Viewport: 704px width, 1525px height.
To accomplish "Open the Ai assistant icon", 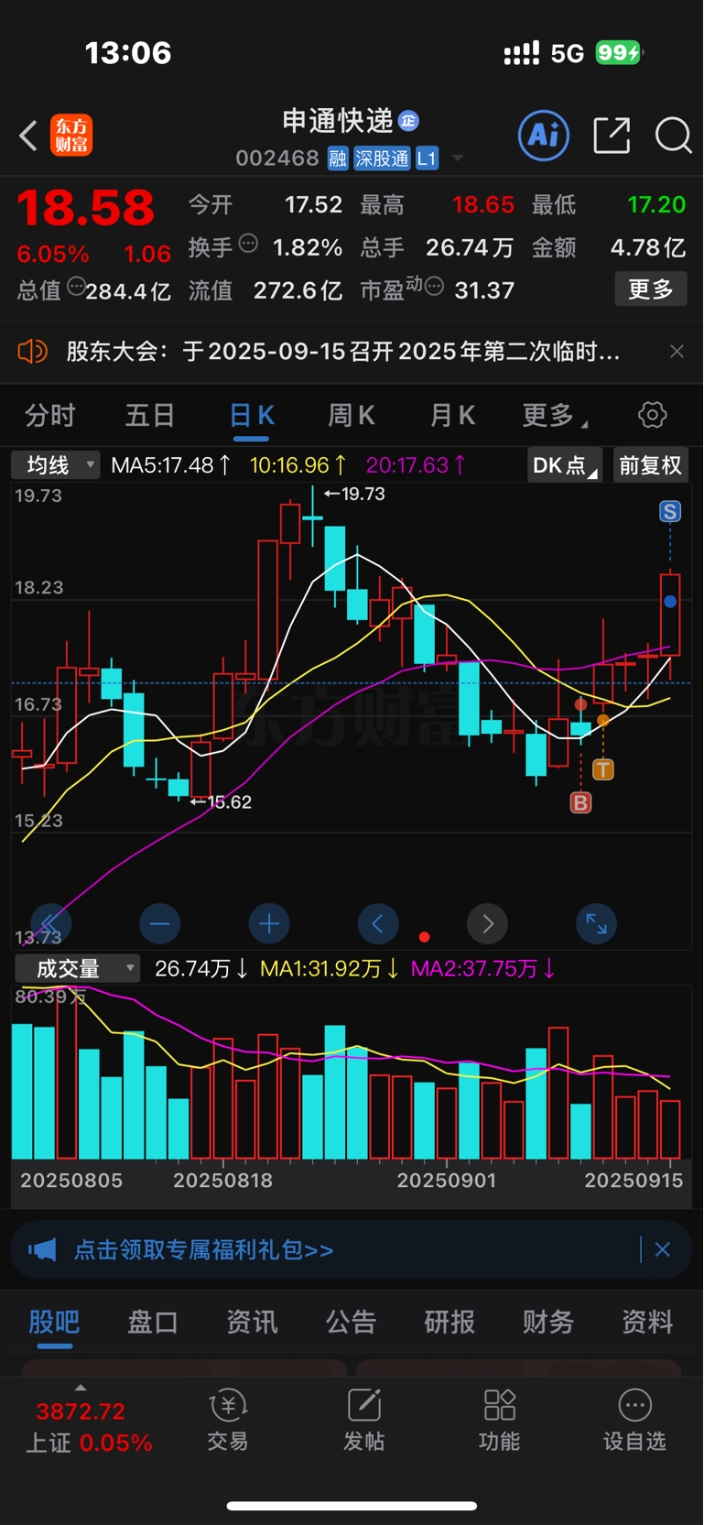I will [x=544, y=136].
